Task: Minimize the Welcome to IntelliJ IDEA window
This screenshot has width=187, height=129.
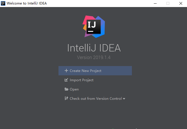Action: (155, 3)
